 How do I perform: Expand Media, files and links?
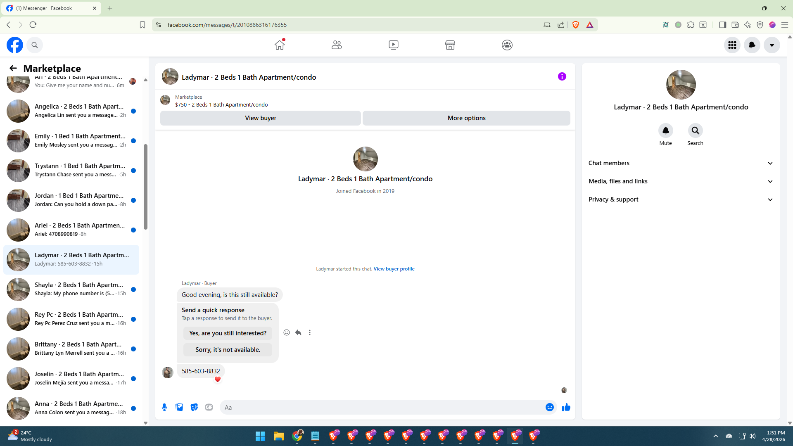click(x=681, y=181)
